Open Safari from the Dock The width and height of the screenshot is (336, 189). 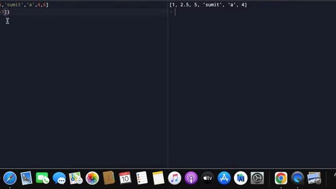tap(10, 178)
